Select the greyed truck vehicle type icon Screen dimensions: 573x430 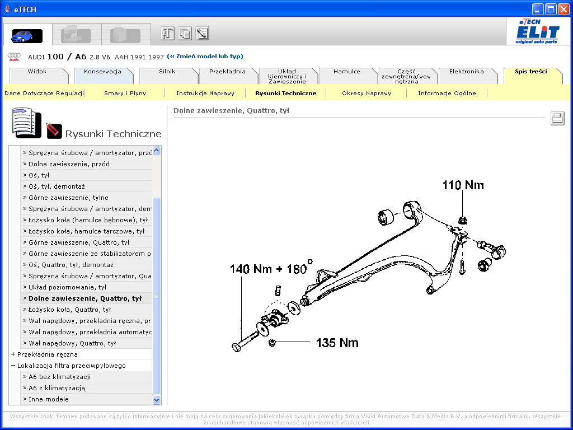(x=76, y=36)
